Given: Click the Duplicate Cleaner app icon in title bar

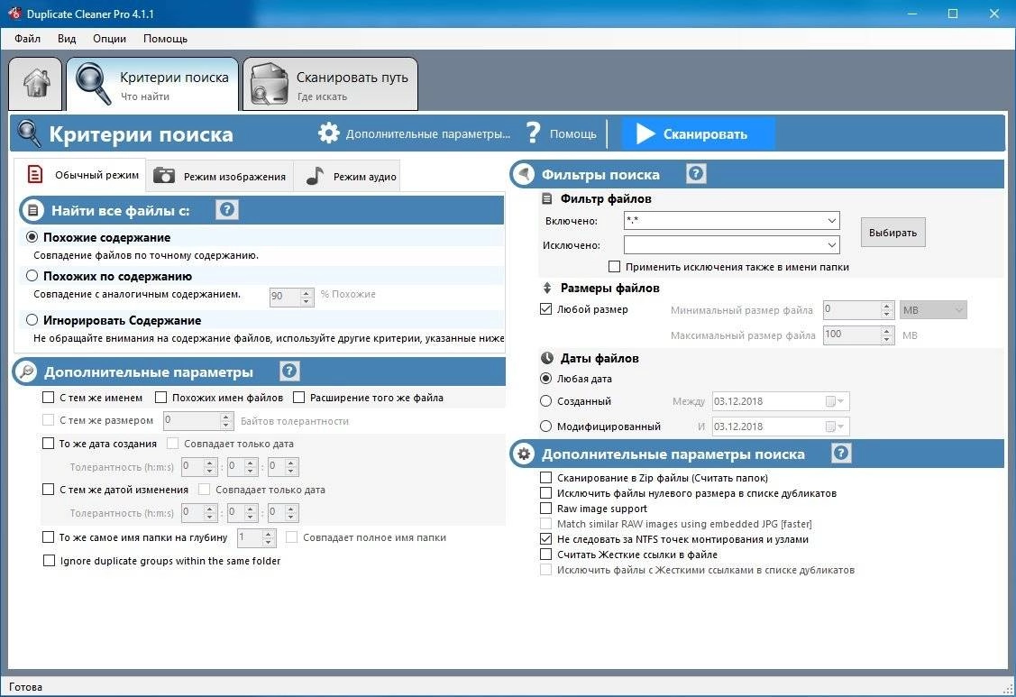Looking at the screenshot, I should pos(14,13).
